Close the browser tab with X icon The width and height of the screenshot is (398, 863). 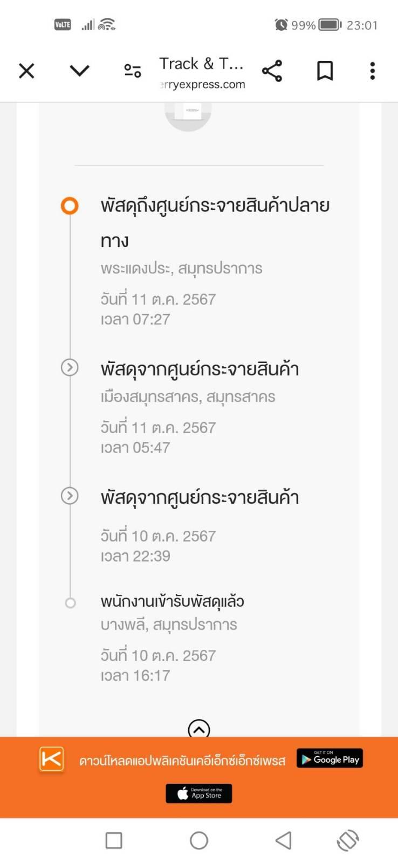pos(26,71)
